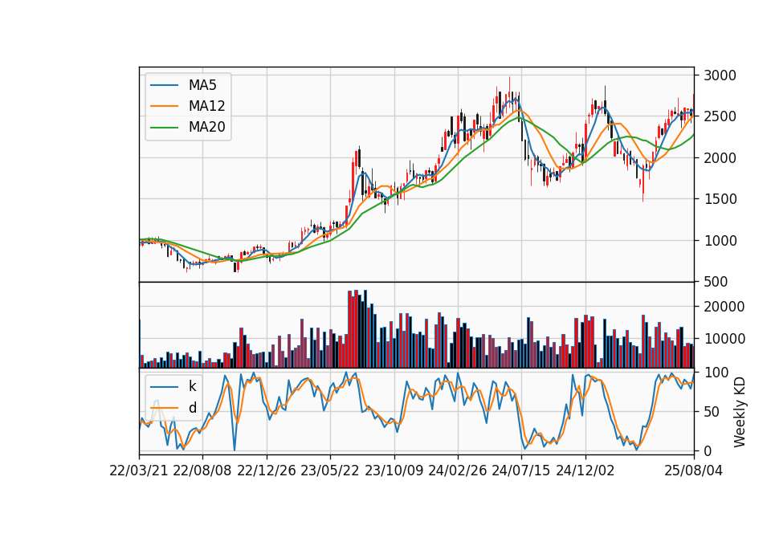The width and height of the screenshot is (771, 554).
Task: Click the MA5 legend label
Action: click(x=202, y=85)
